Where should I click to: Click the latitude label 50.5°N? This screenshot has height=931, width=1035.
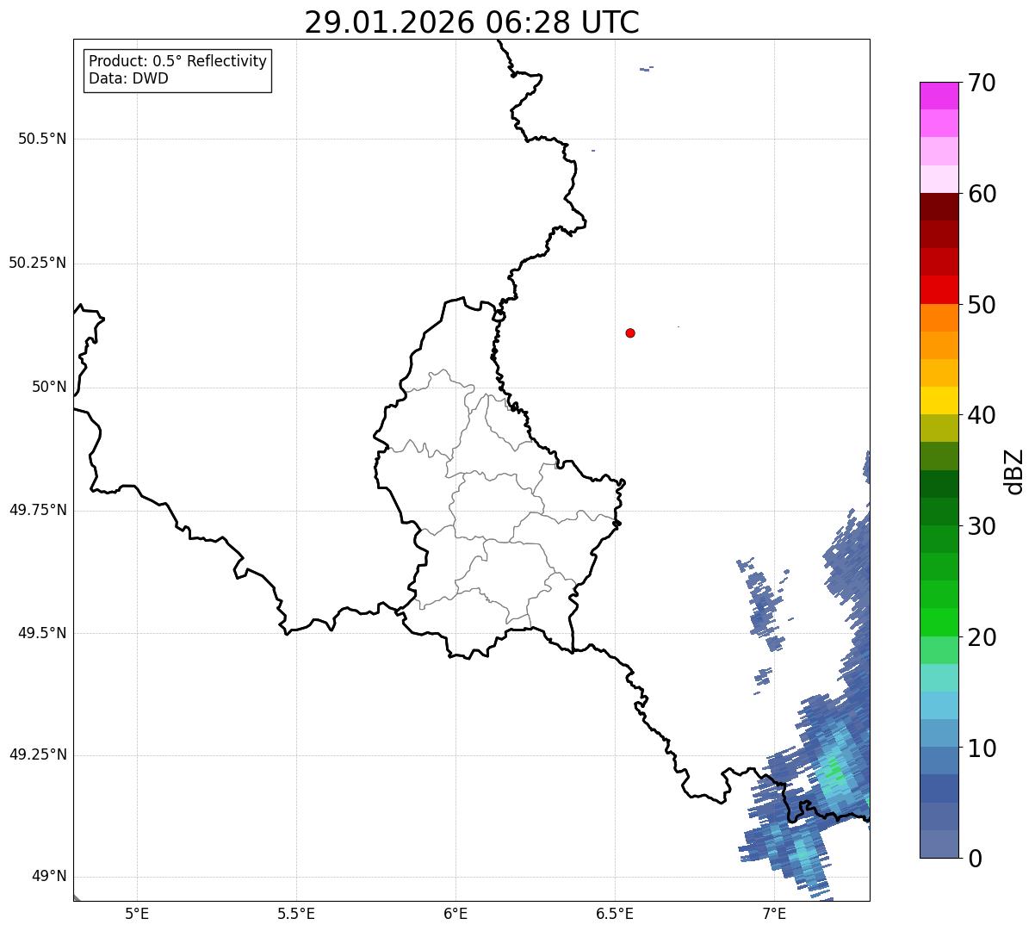coord(42,139)
